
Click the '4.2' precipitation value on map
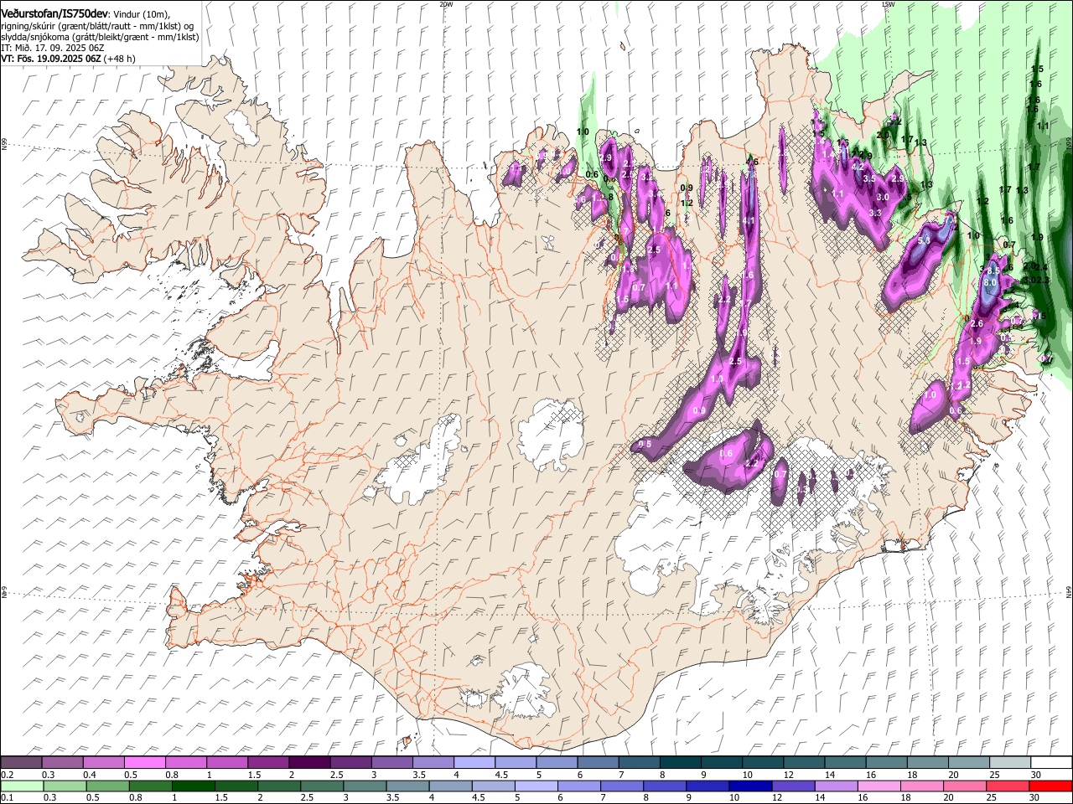(x=858, y=167)
